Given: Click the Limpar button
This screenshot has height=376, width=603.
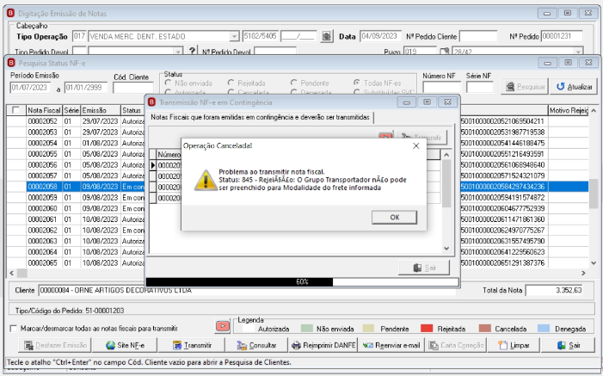Looking at the screenshot, I should click(514, 345).
